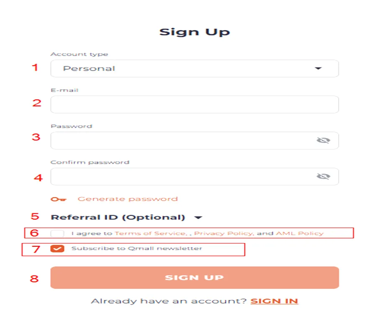
Task: Uncheck Subscribe to Qmall newsletter checkbox
Action: (57, 249)
